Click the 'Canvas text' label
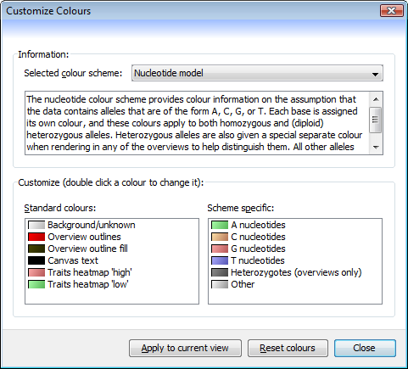The width and height of the screenshot is (408, 369). pyautogui.click(x=73, y=260)
